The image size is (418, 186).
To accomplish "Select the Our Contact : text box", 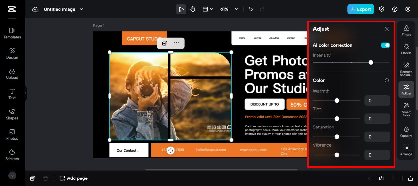I will 129,150.
